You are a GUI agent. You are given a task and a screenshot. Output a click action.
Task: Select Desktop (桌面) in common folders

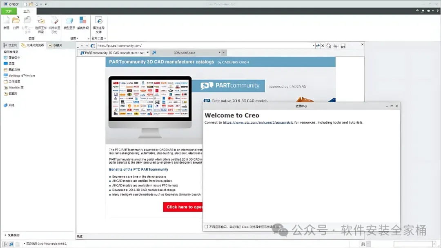coord(9,64)
